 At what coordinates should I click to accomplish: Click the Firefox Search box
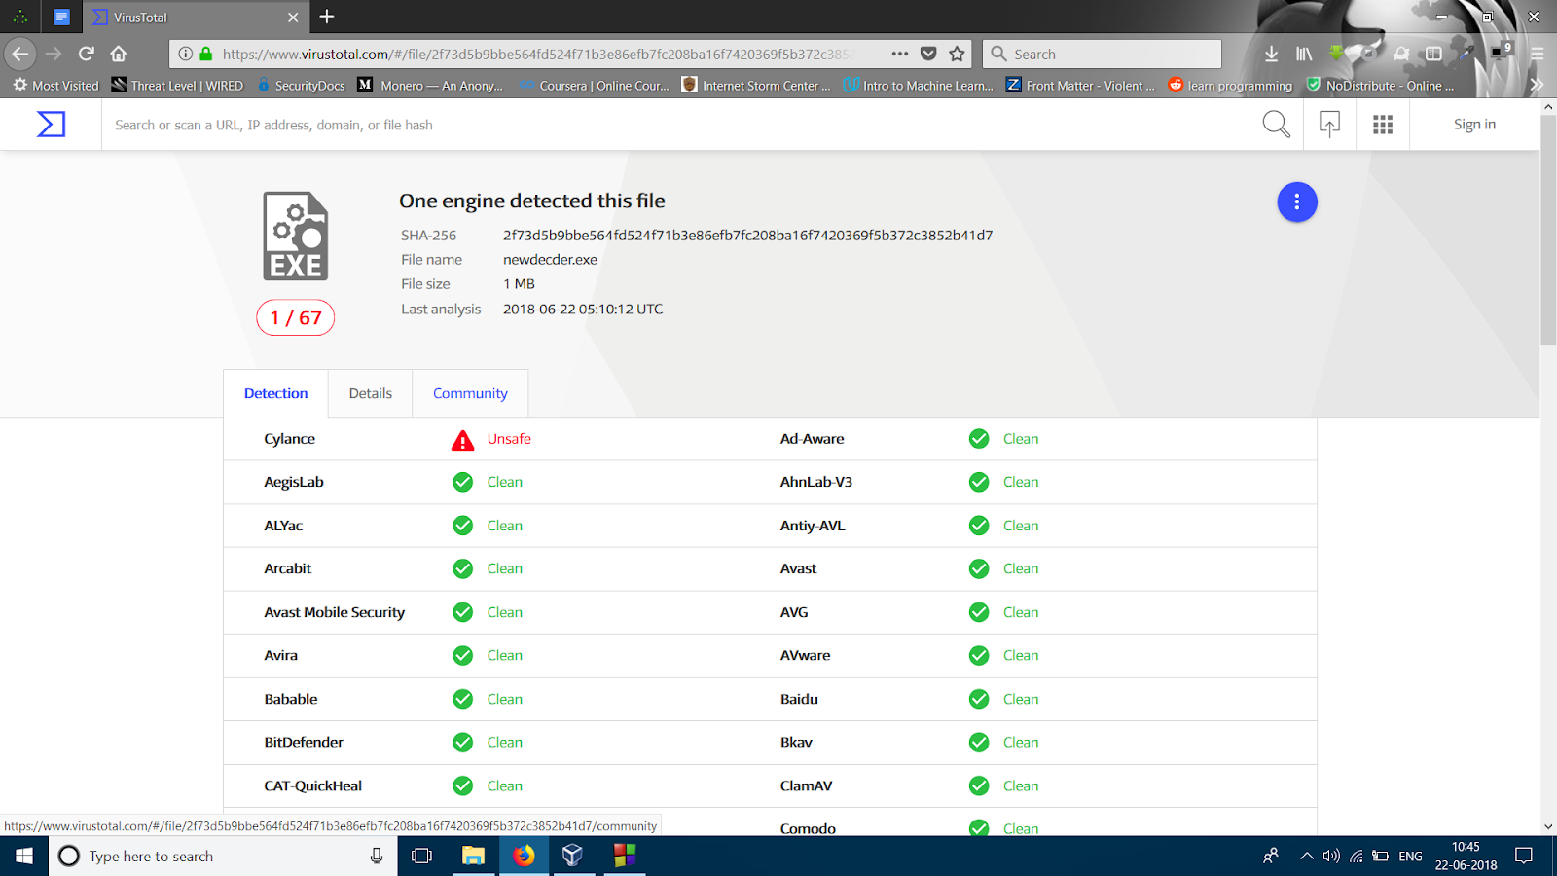(1102, 55)
